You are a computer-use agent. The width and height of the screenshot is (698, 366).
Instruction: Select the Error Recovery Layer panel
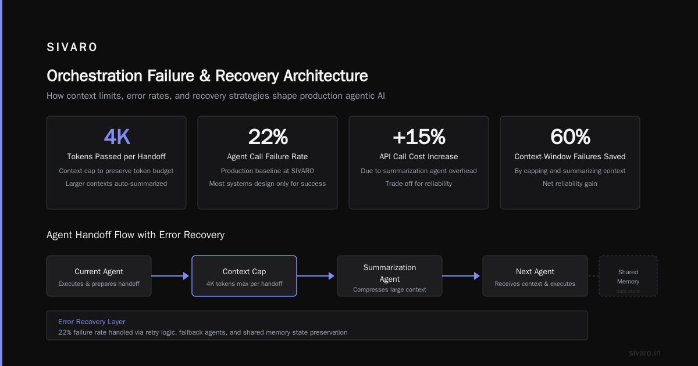317,325
